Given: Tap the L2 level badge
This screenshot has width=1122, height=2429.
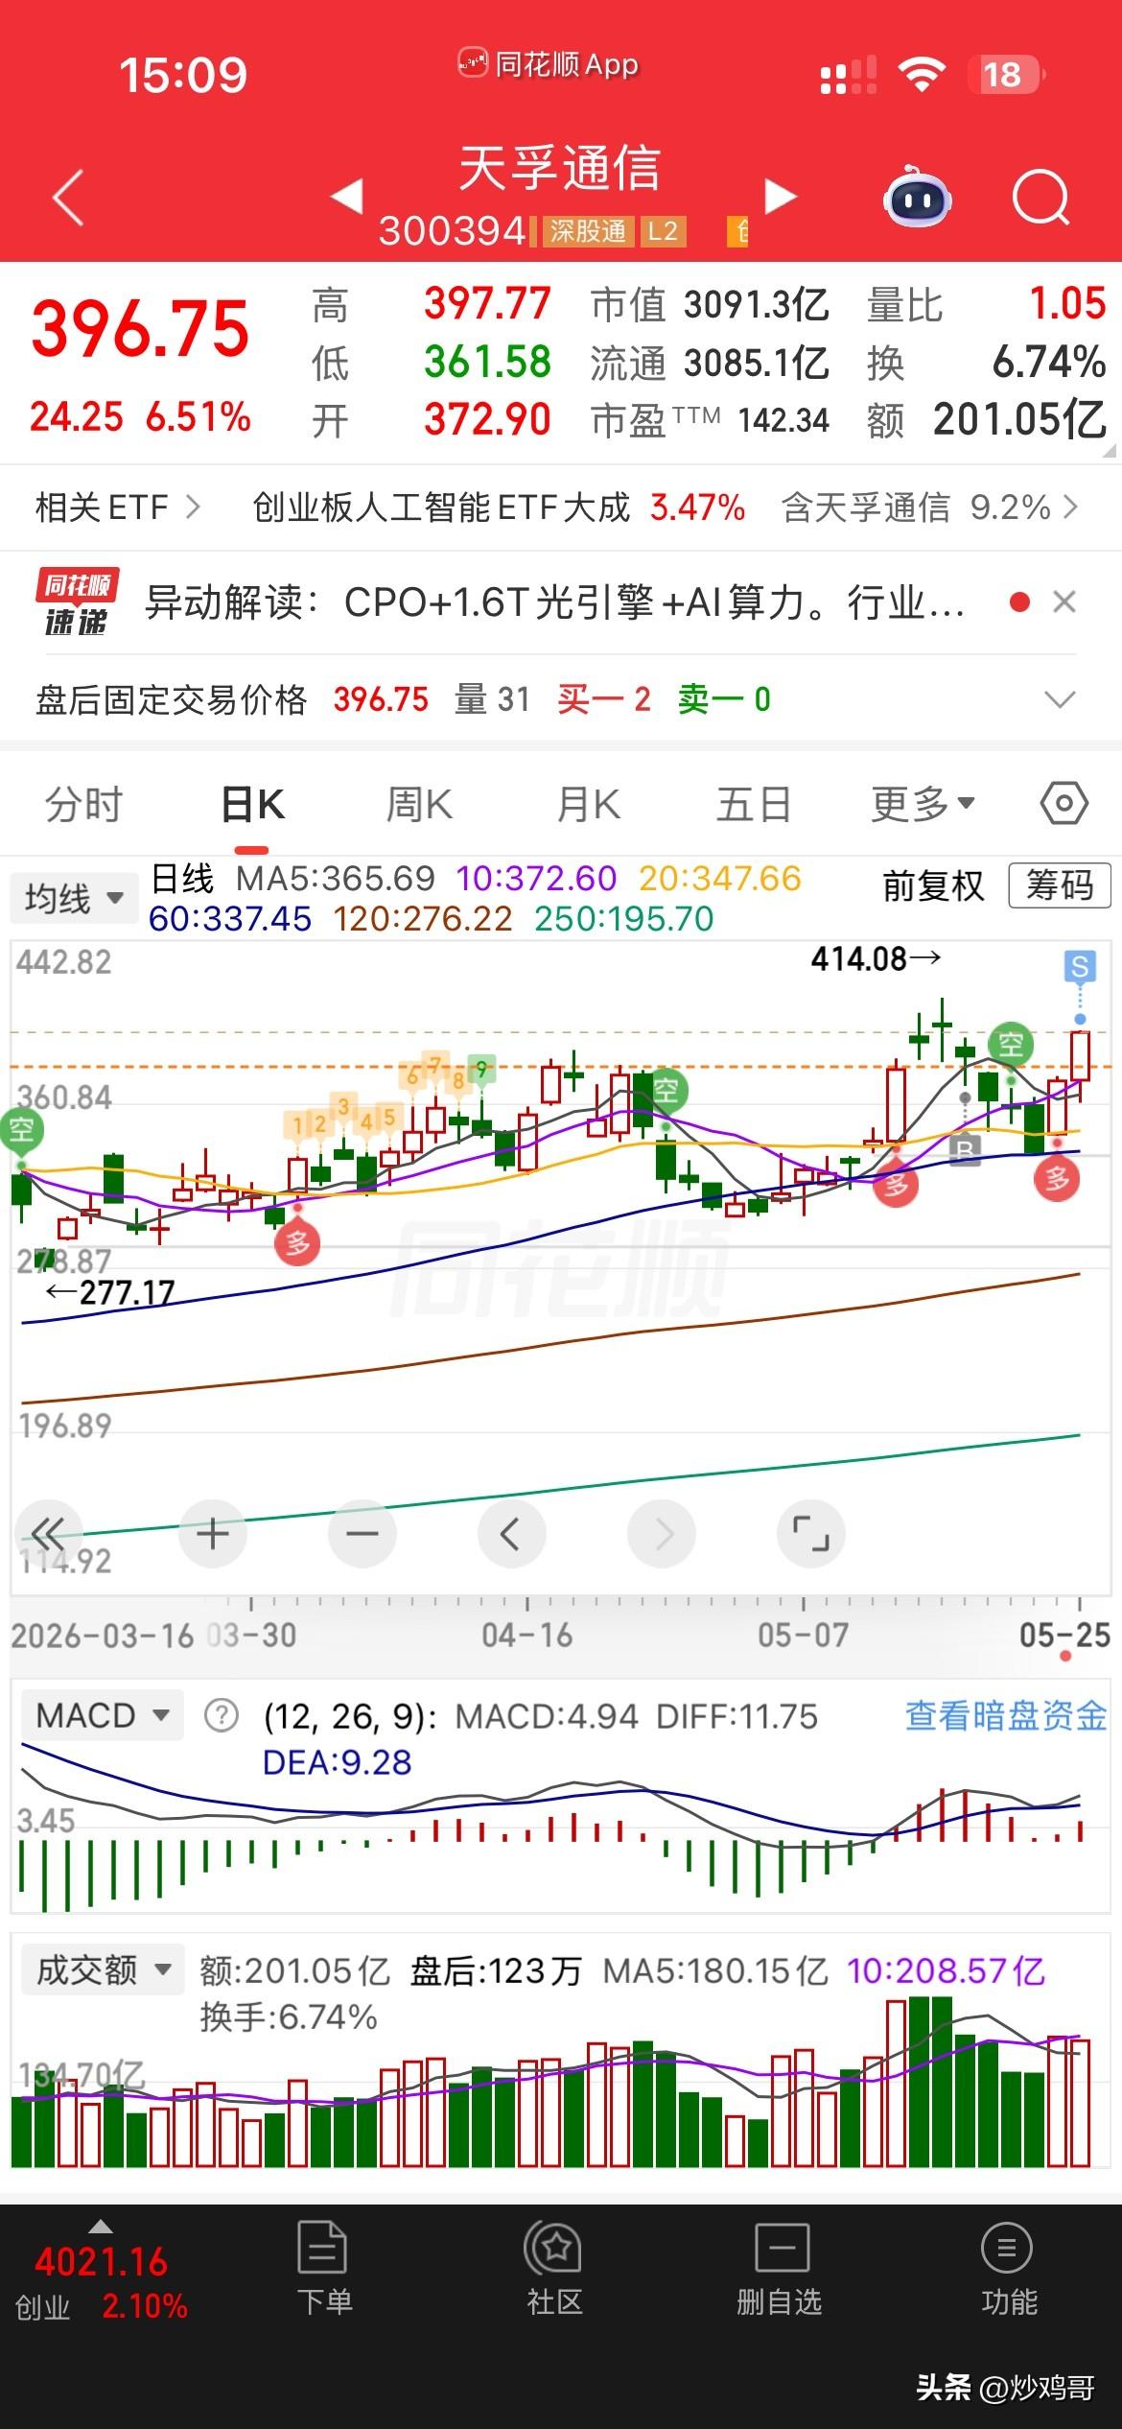Looking at the screenshot, I should (x=663, y=231).
